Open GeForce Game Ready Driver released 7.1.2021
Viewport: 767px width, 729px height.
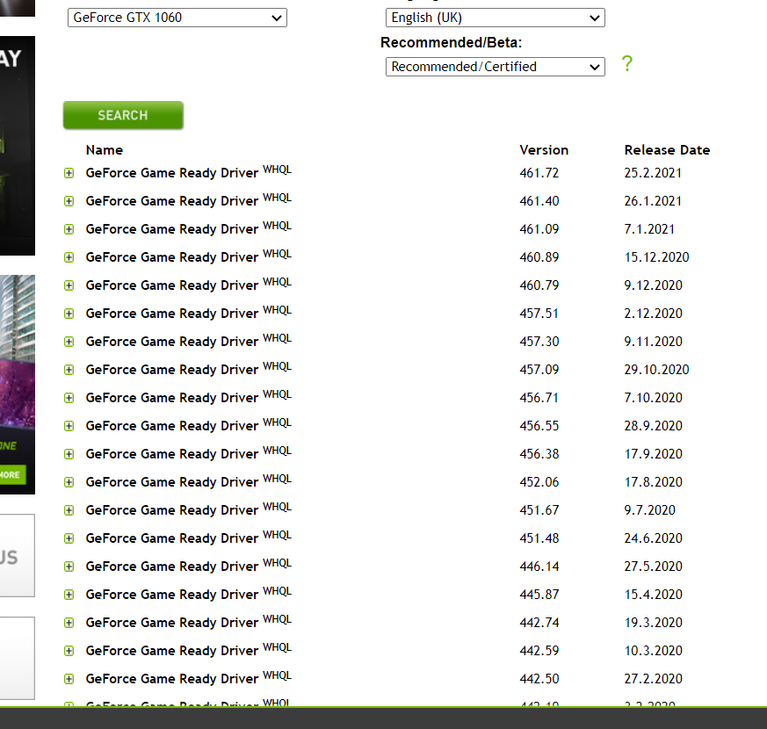pos(171,229)
